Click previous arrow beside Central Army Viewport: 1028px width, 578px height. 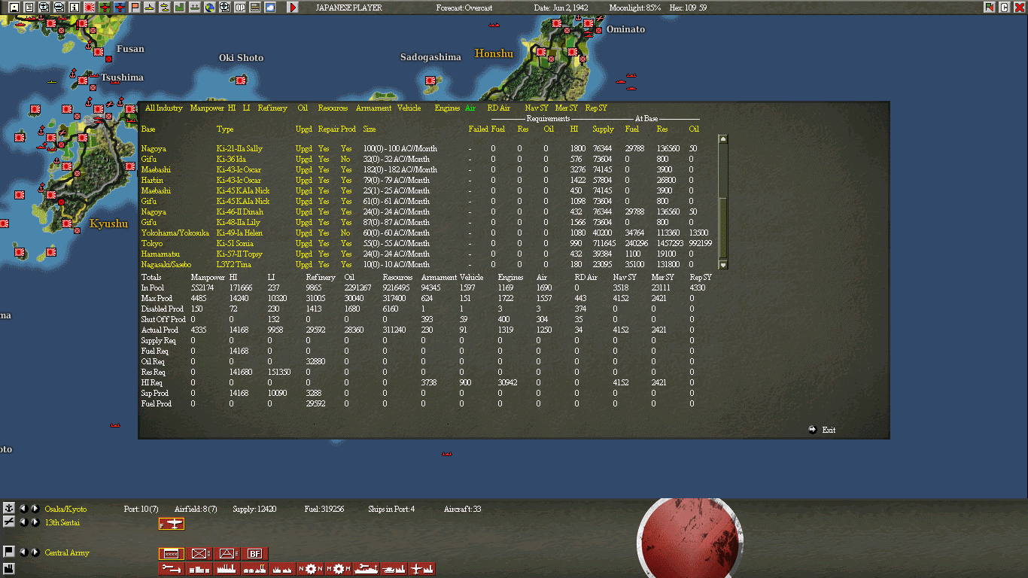click(x=23, y=552)
